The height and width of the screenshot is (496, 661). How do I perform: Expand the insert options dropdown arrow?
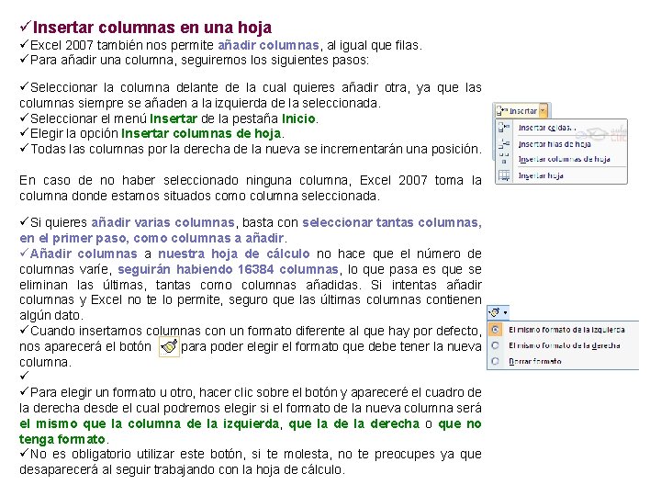[505, 313]
